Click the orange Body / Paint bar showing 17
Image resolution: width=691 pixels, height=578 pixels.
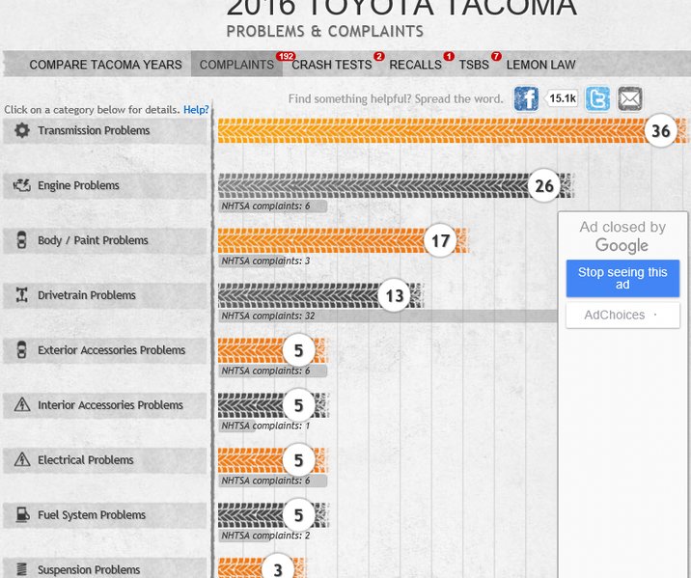(344, 240)
